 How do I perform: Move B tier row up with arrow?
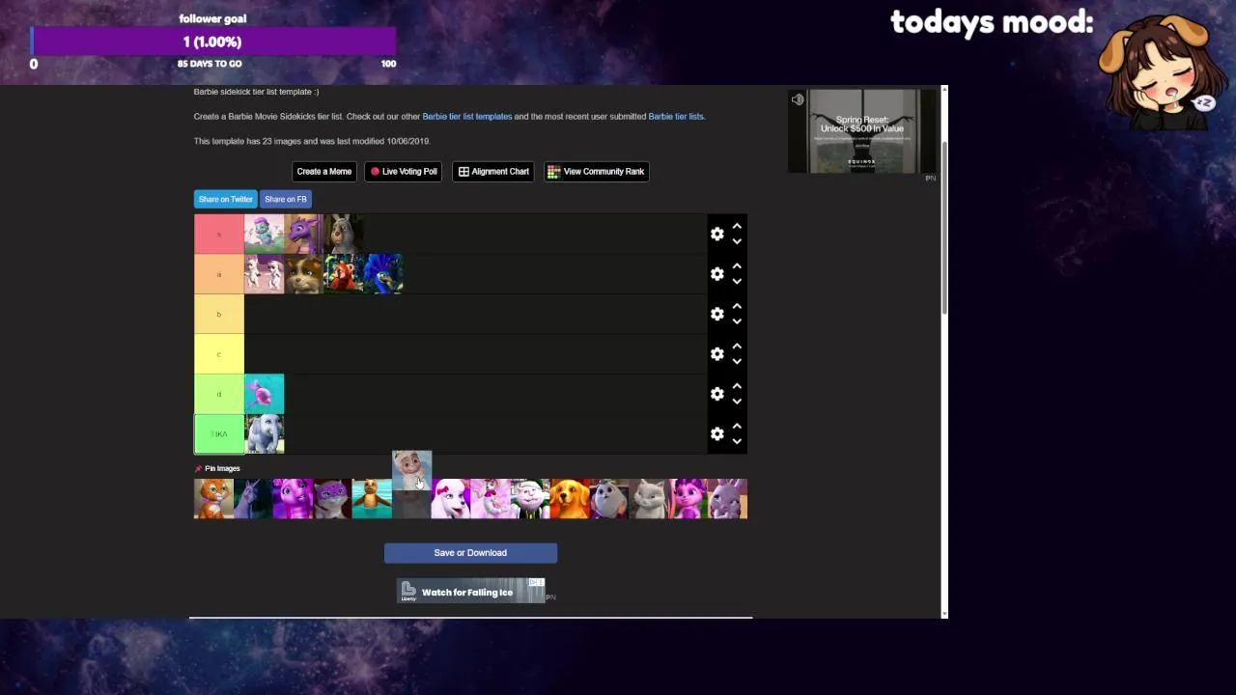(737, 306)
